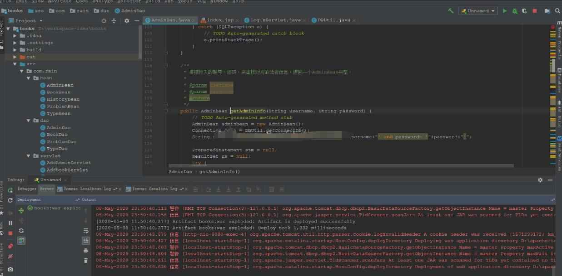Collapse the bean package
562x276 pixels.
[29, 78]
